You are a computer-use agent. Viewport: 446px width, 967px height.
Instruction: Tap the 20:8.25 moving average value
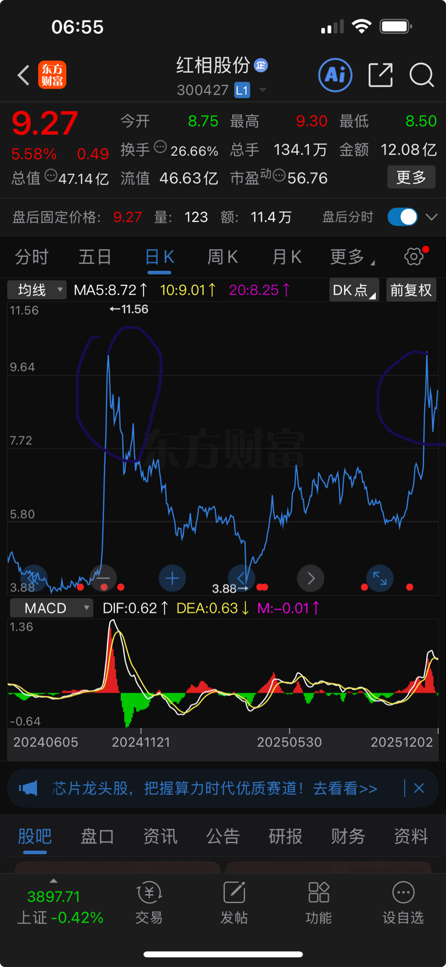coord(260,290)
